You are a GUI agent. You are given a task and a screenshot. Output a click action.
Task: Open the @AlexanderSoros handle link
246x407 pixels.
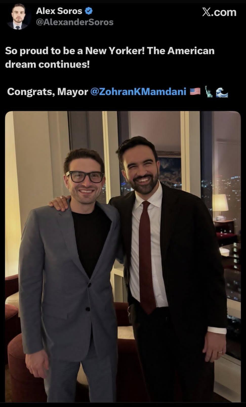tap(75, 22)
